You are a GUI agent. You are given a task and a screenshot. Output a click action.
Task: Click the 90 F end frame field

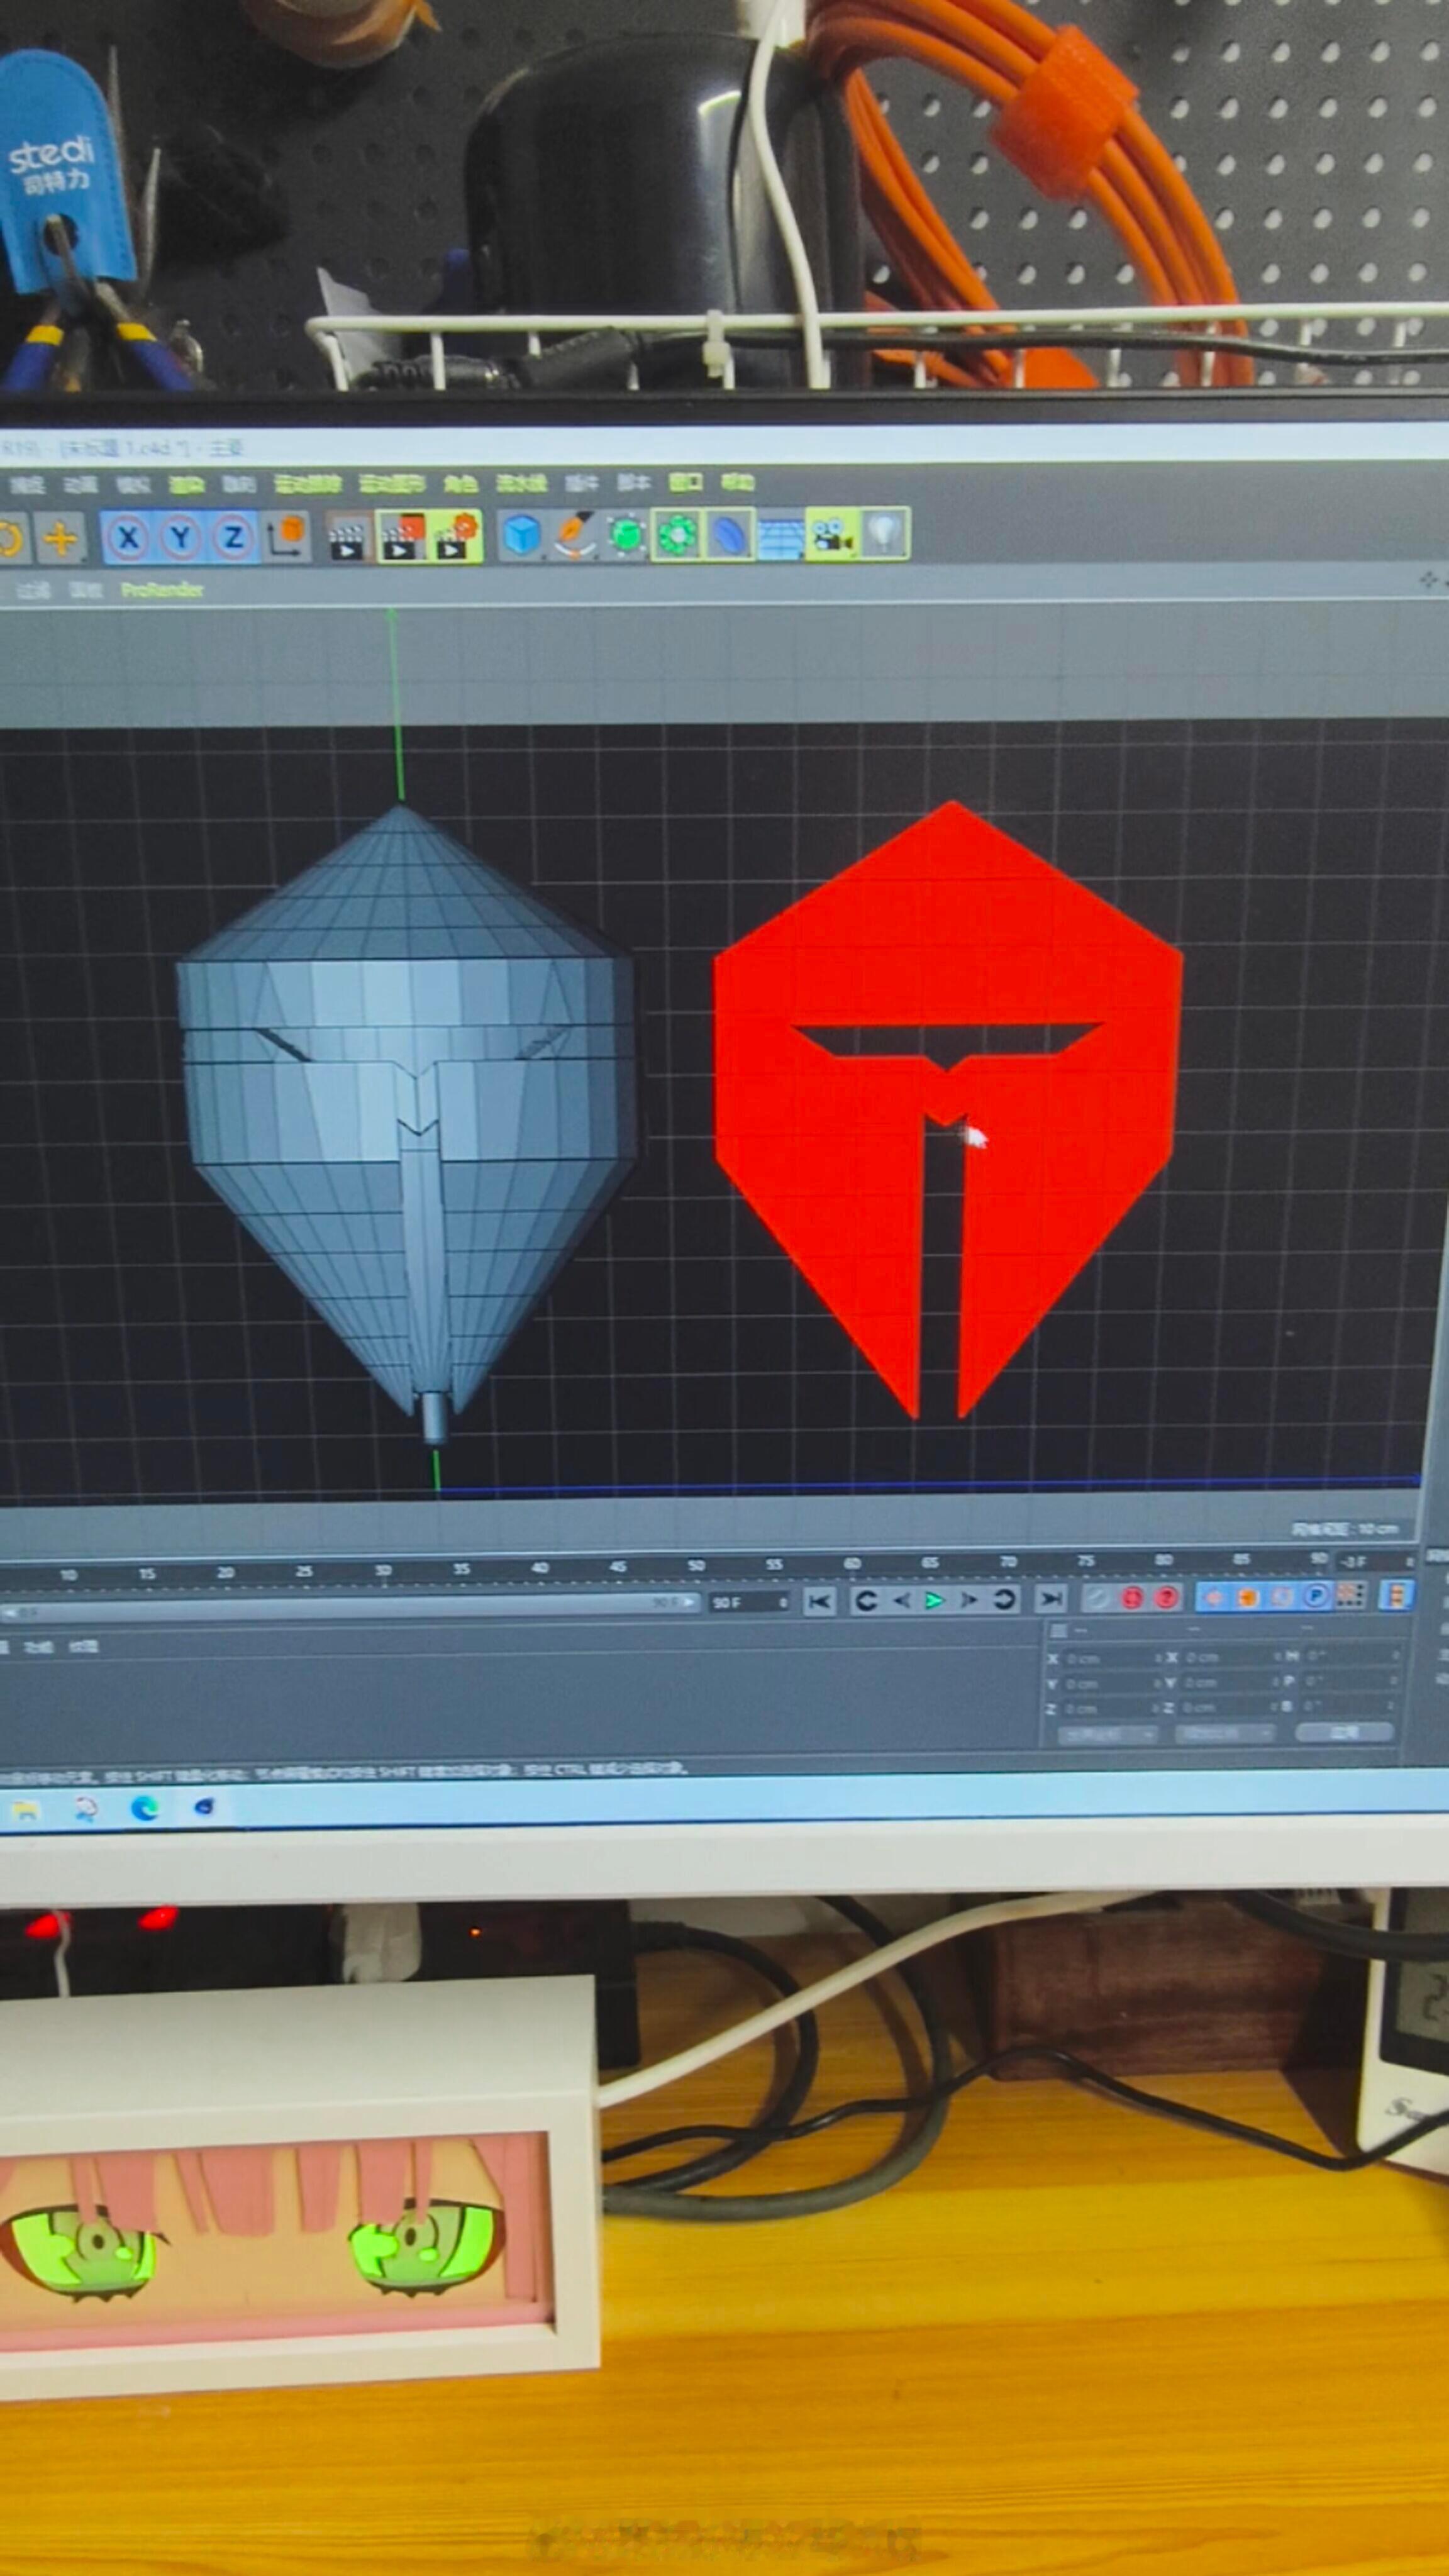pos(748,1602)
